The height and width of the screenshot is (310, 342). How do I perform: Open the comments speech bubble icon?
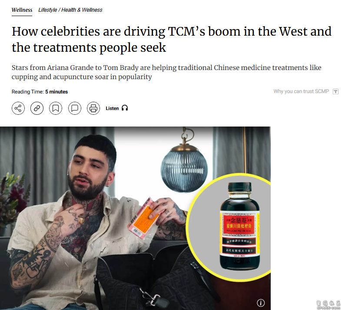(75, 108)
